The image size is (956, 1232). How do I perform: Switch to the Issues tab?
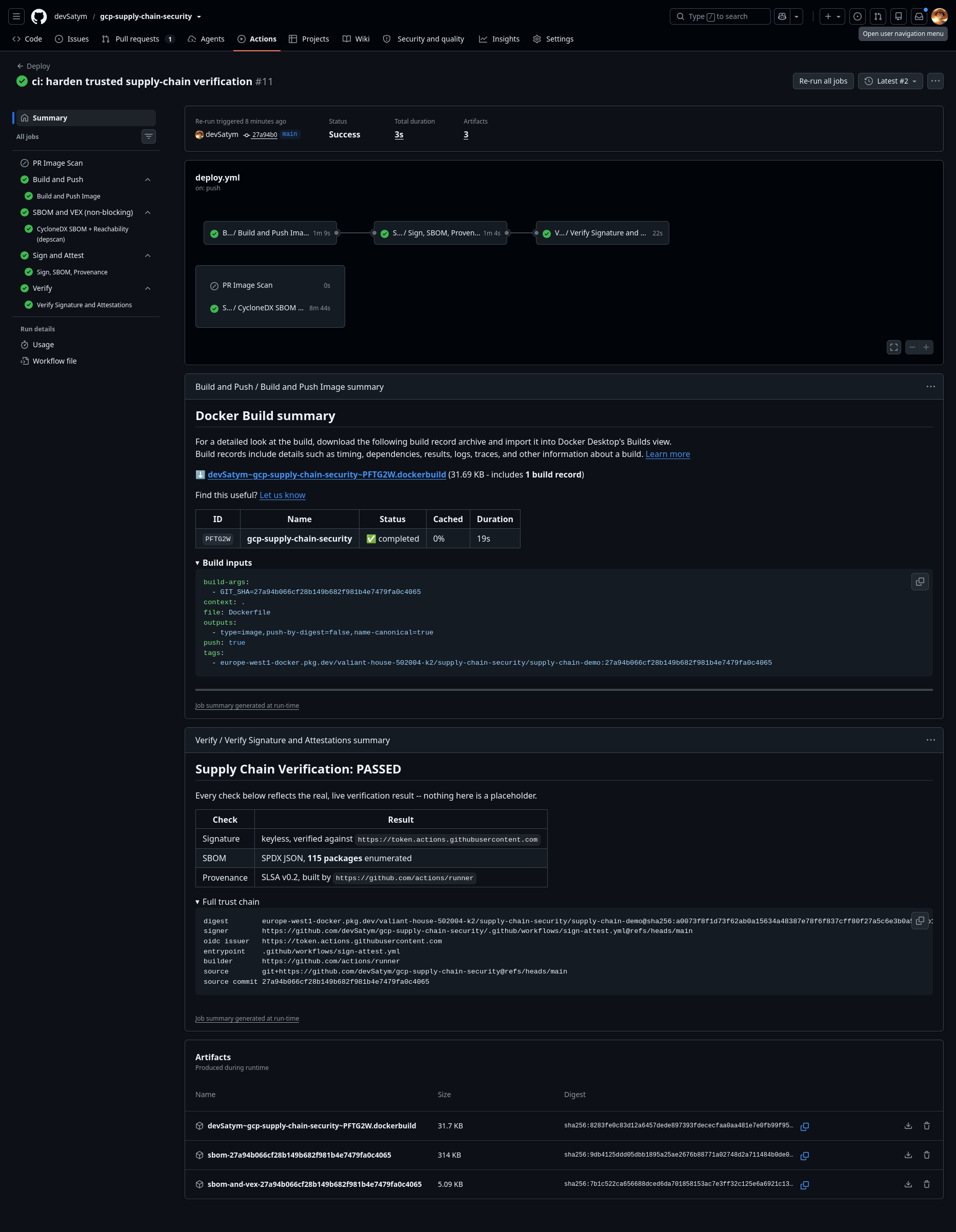[x=72, y=39]
